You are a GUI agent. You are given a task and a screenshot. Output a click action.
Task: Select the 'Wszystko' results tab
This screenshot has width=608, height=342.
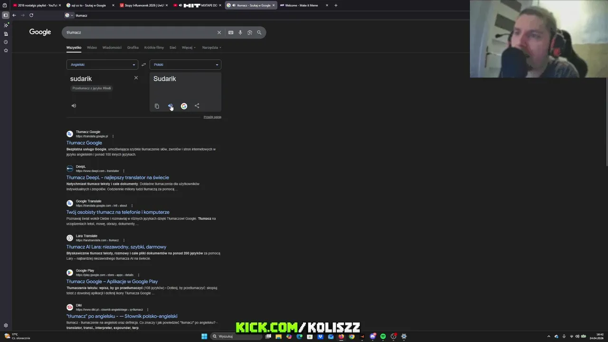tap(74, 47)
